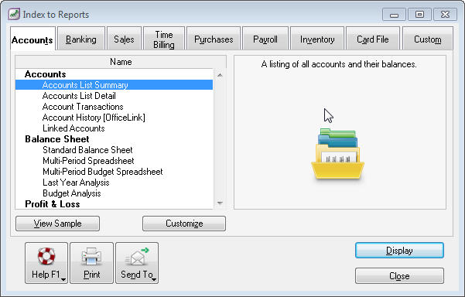Open the Inventory tab
Image resolution: width=465 pixels, height=297 pixels.
317,39
